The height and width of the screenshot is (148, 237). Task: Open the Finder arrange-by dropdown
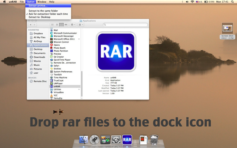81,25
